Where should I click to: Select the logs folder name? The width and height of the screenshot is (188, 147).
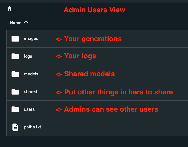tap(28, 56)
